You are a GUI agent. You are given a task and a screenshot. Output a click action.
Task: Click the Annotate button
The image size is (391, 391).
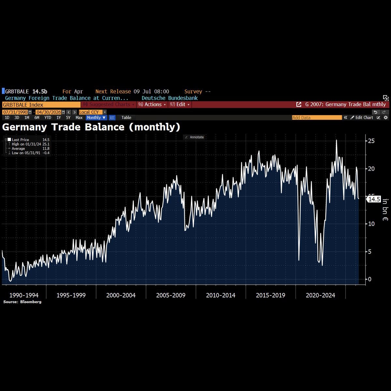tap(194, 137)
